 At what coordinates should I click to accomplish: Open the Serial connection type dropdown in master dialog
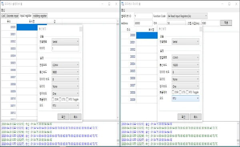coord(185,41)
